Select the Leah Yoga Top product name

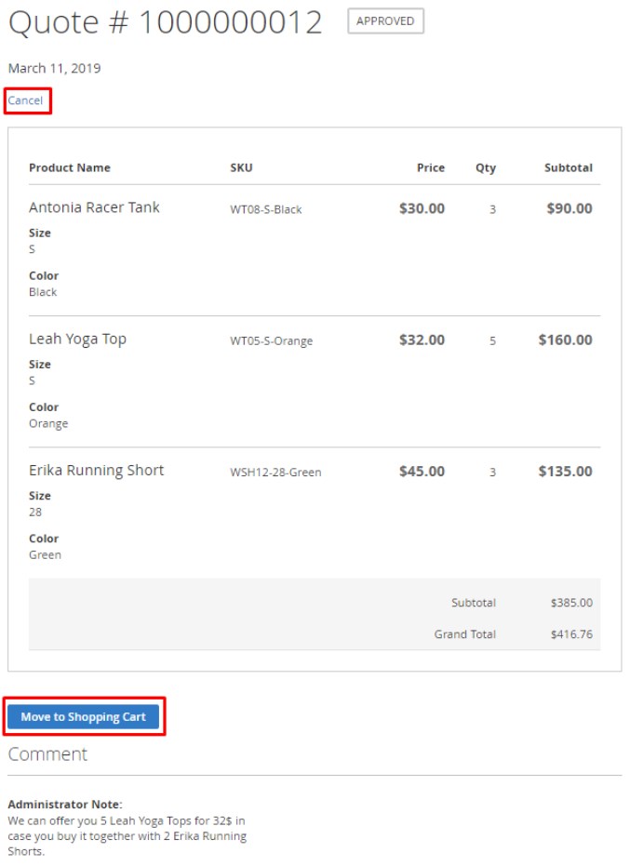point(77,339)
